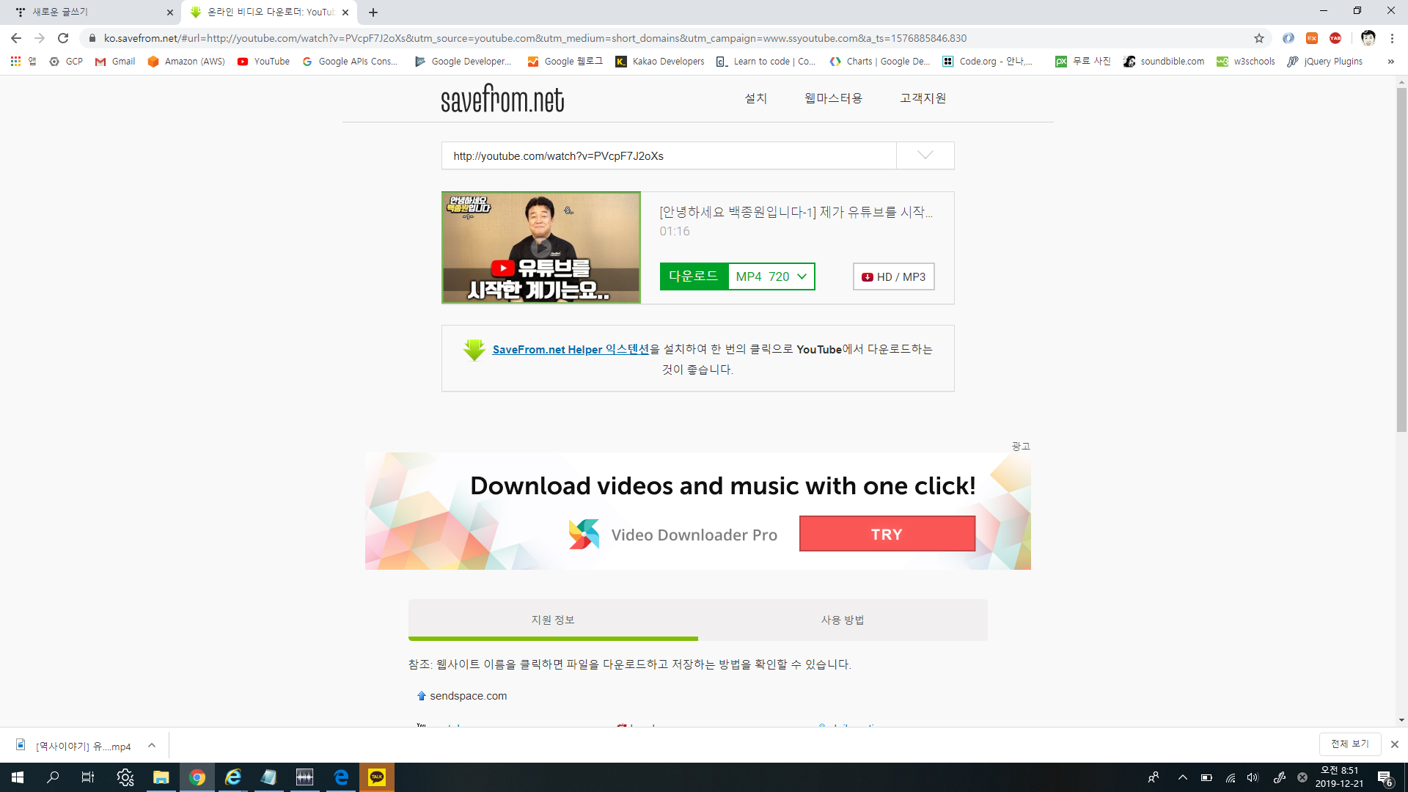Switch to the 사용 방법 tab
1408x792 pixels.
click(842, 620)
